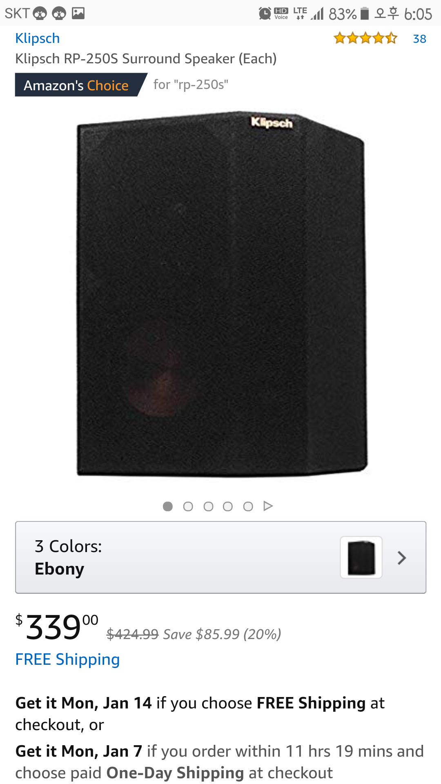Tap the Amazon's Choice badge
This screenshot has height=784, width=441.
81,85
